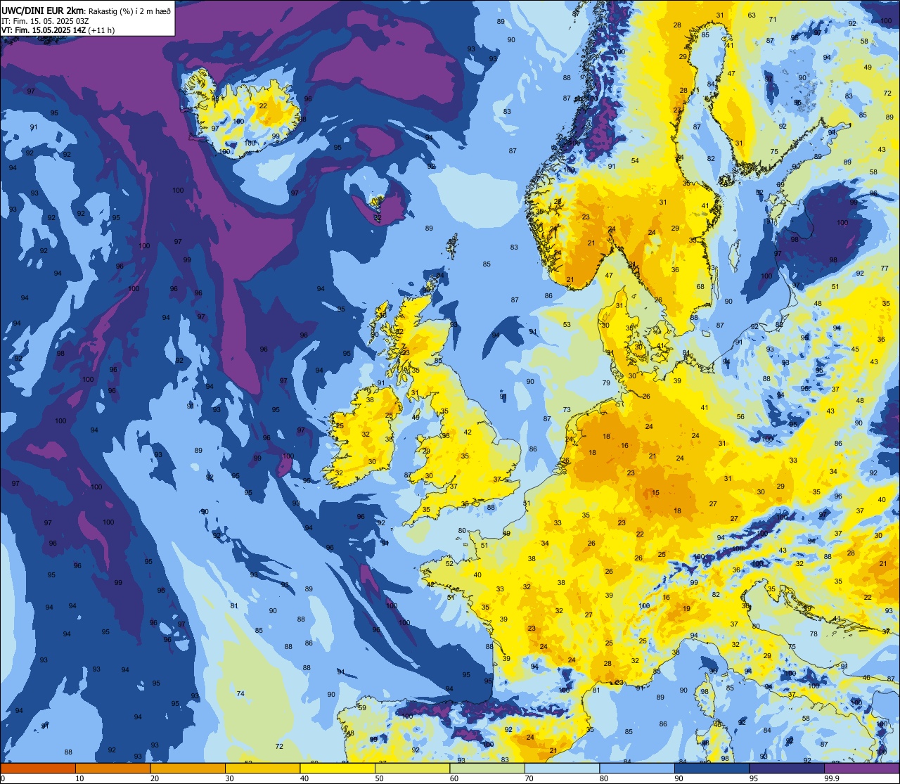This screenshot has width=900, height=784.
Task: Click the legend tick label 99.9
Action: click(x=832, y=778)
